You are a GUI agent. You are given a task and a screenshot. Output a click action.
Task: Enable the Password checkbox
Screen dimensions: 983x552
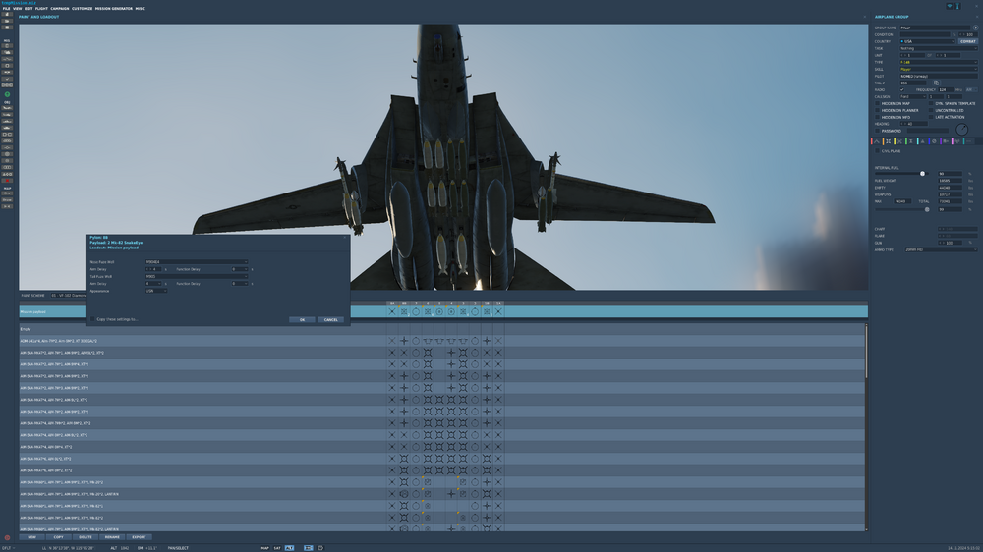click(x=878, y=131)
